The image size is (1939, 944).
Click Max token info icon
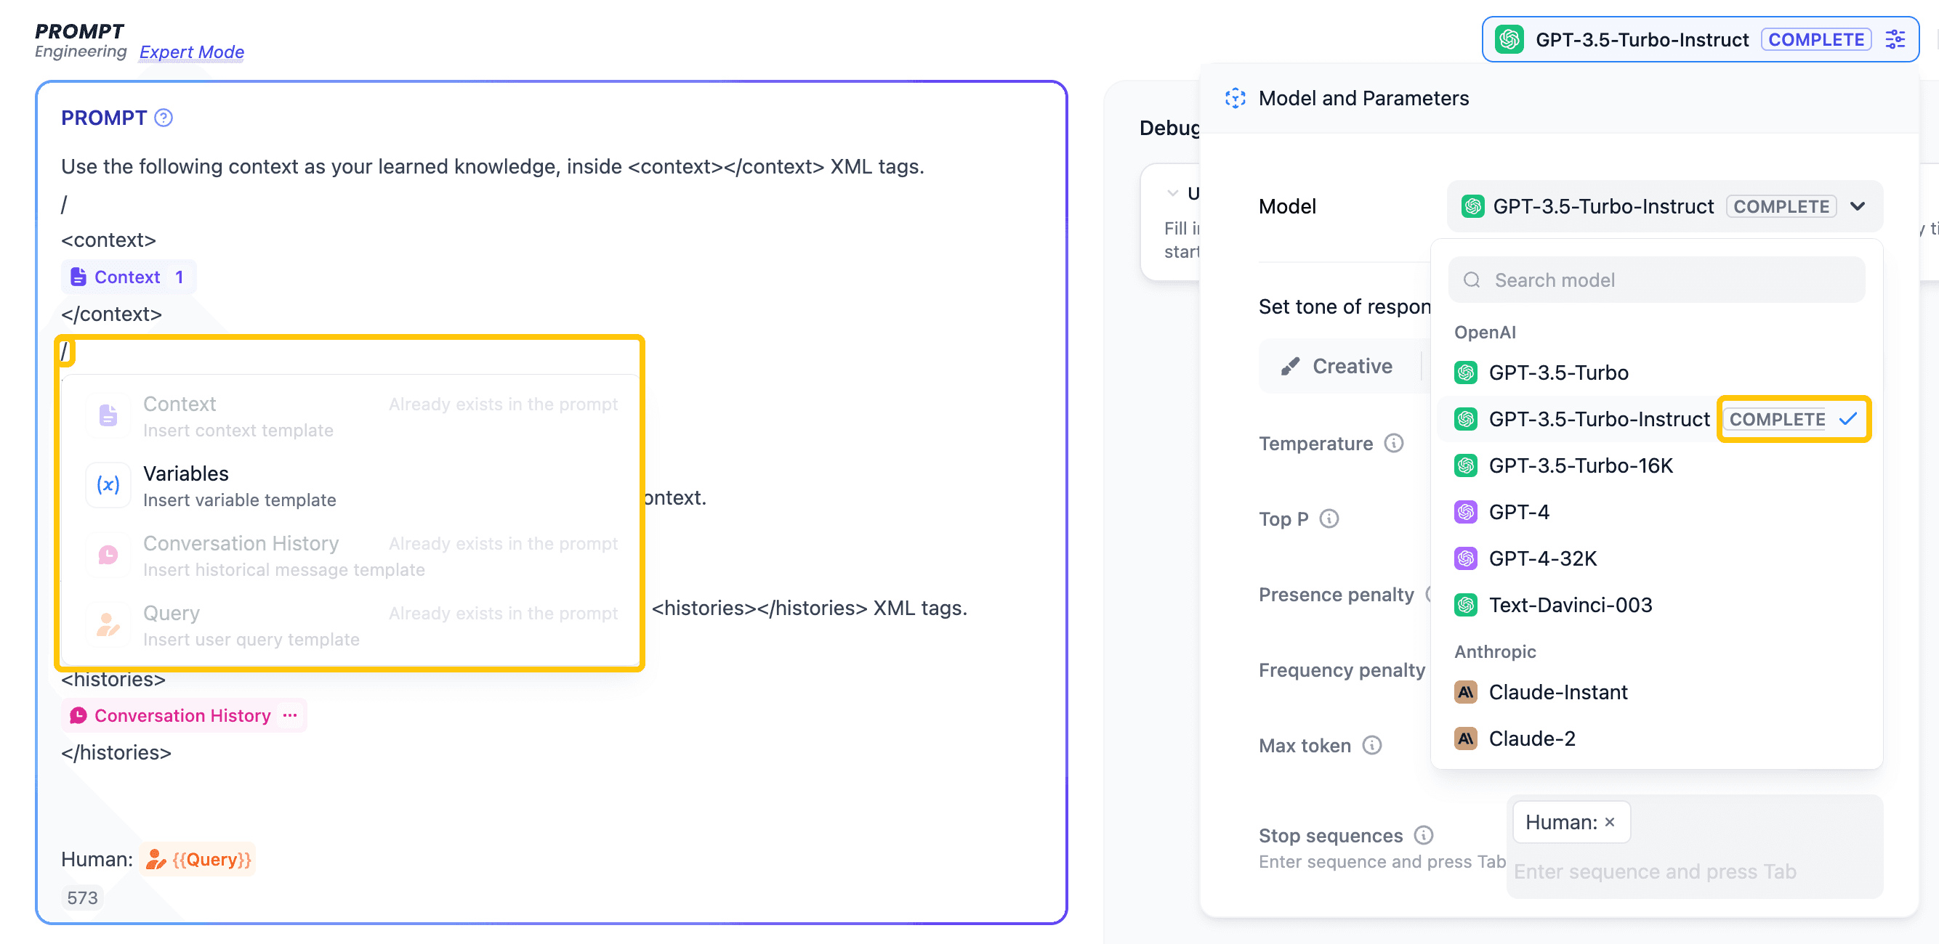tap(1371, 744)
